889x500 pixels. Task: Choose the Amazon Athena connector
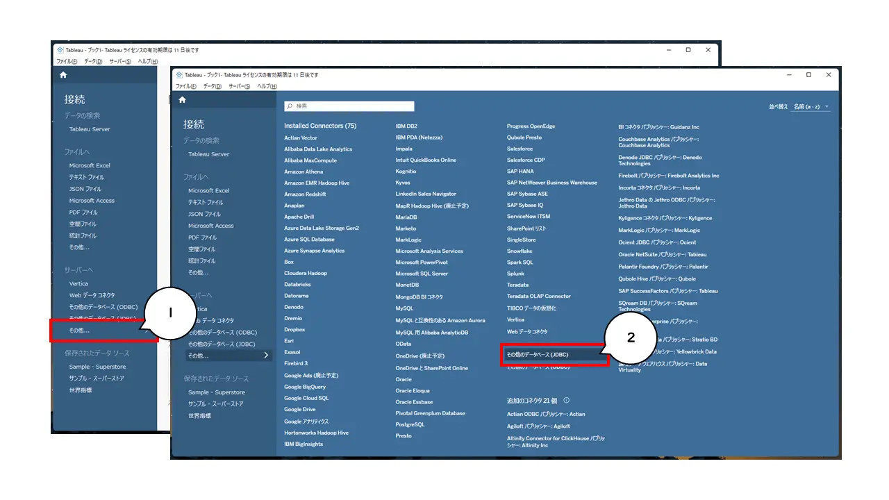pos(304,172)
